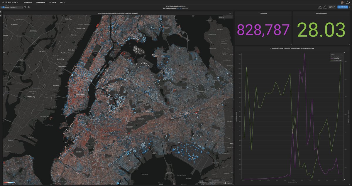Expand the Default Filter Set dropdown
The height and width of the screenshot is (186, 352).
point(22,7)
